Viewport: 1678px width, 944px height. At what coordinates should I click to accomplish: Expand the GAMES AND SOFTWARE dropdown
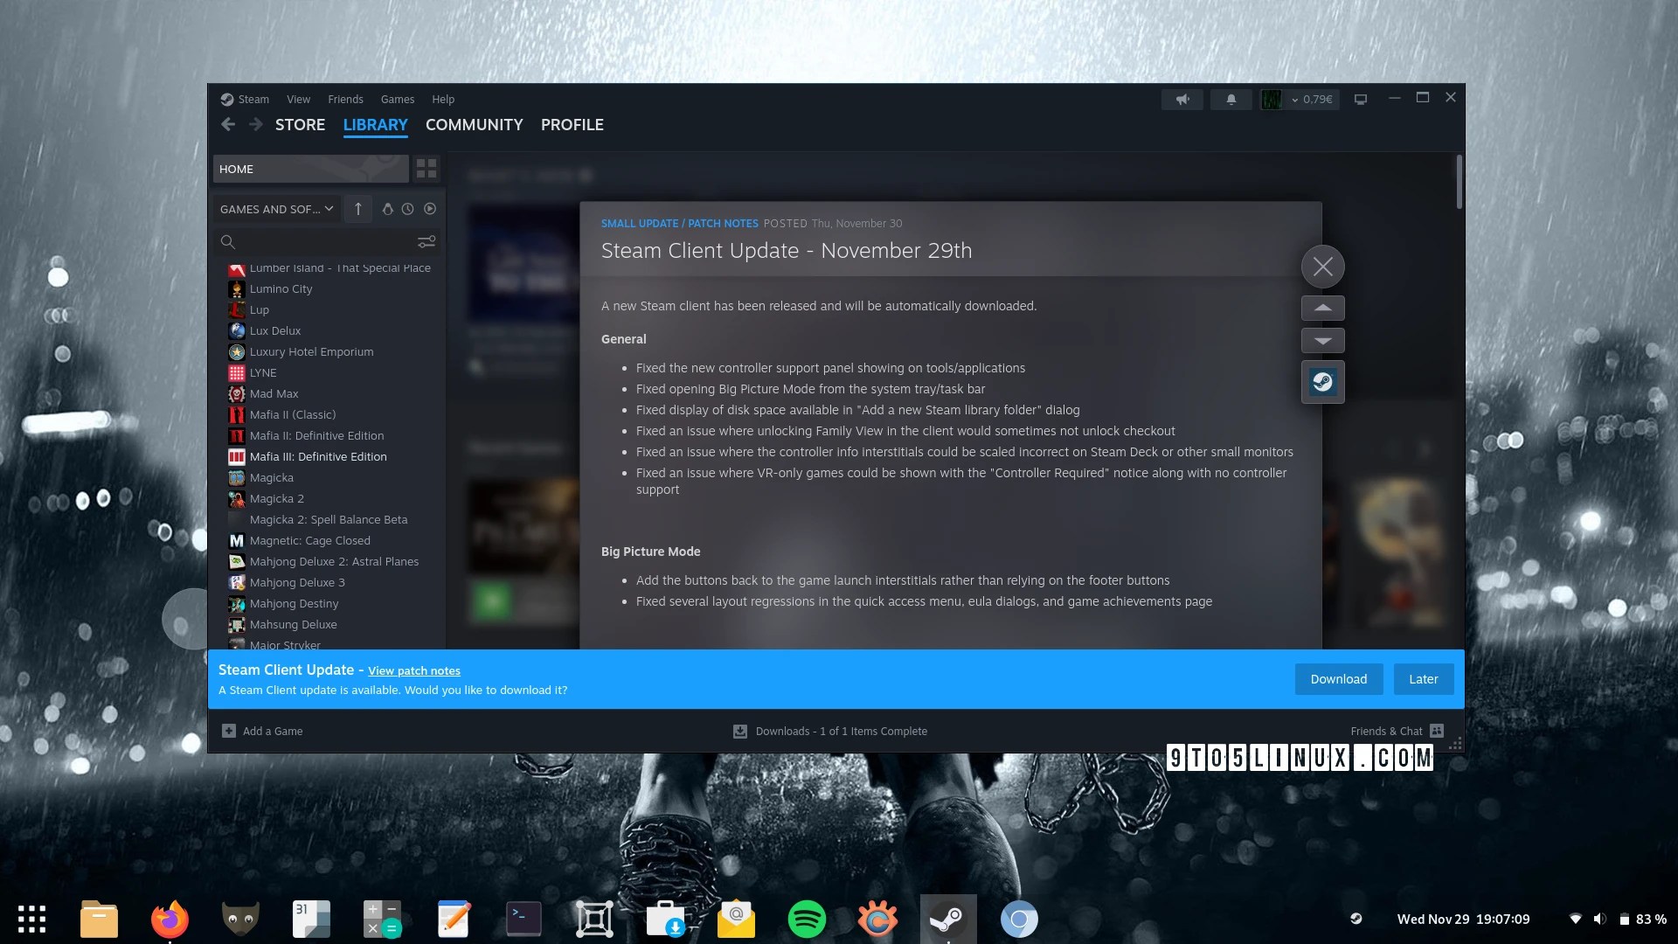point(275,209)
